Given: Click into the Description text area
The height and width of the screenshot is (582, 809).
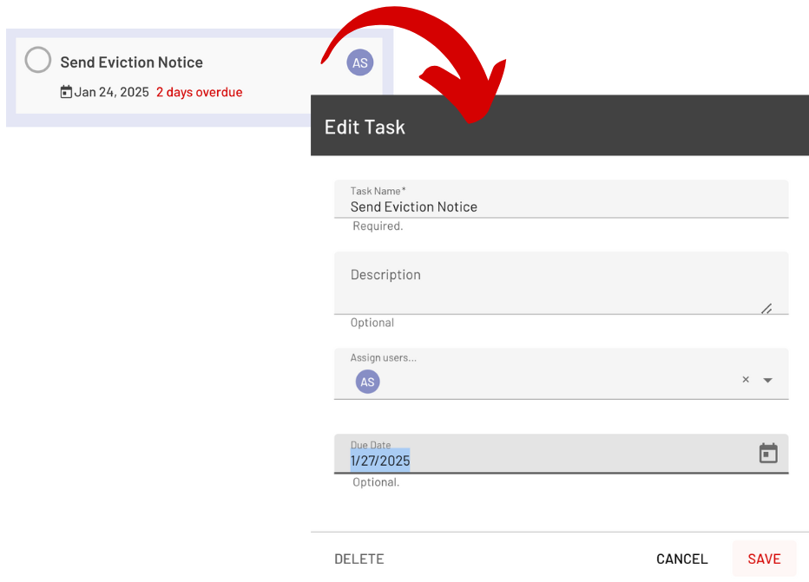Looking at the screenshot, I should [x=562, y=283].
